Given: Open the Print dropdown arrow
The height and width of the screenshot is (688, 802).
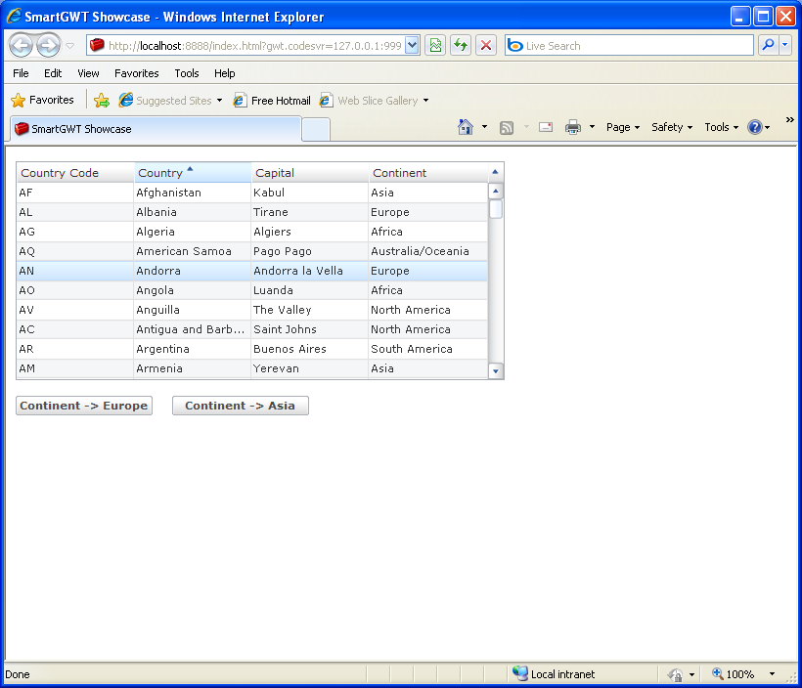Looking at the screenshot, I should click(593, 127).
